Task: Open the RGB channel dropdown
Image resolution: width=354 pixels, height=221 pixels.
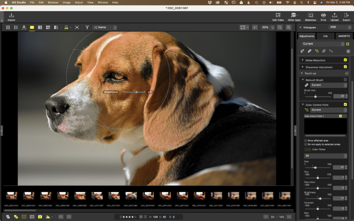Action: tap(340, 27)
